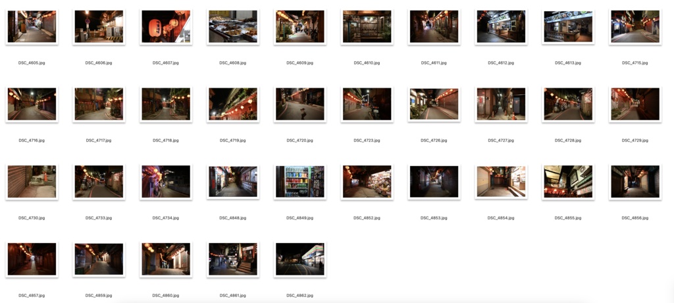Click the file name label DSC_4862.jpg
Image resolution: width=674 pixels, height=303 pixels.
[300, 295]
